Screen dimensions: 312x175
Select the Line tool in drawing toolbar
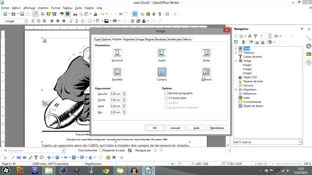tap(13, 157)
